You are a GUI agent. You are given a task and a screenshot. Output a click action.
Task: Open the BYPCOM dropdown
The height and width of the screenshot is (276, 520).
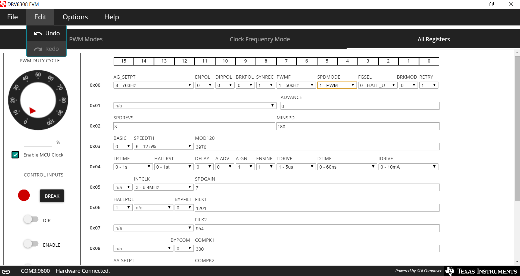coord(184,248)
